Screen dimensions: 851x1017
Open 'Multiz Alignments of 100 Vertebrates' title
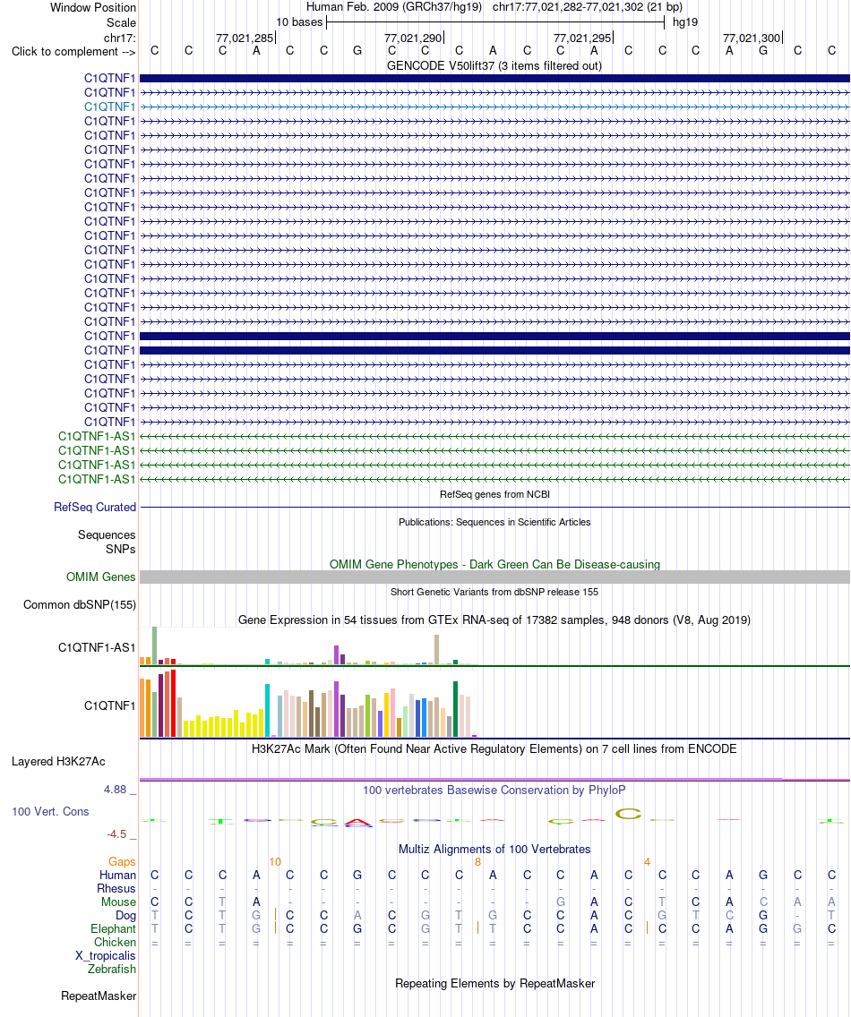[x=494, y=849]
